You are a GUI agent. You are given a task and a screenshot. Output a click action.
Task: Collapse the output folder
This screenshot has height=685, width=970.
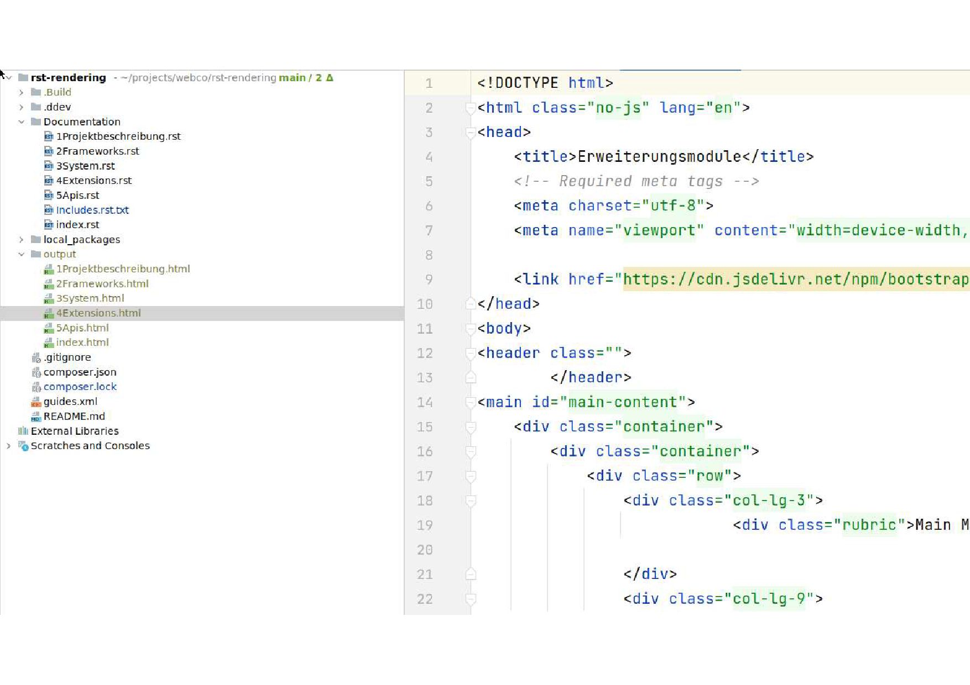[22, 254]
